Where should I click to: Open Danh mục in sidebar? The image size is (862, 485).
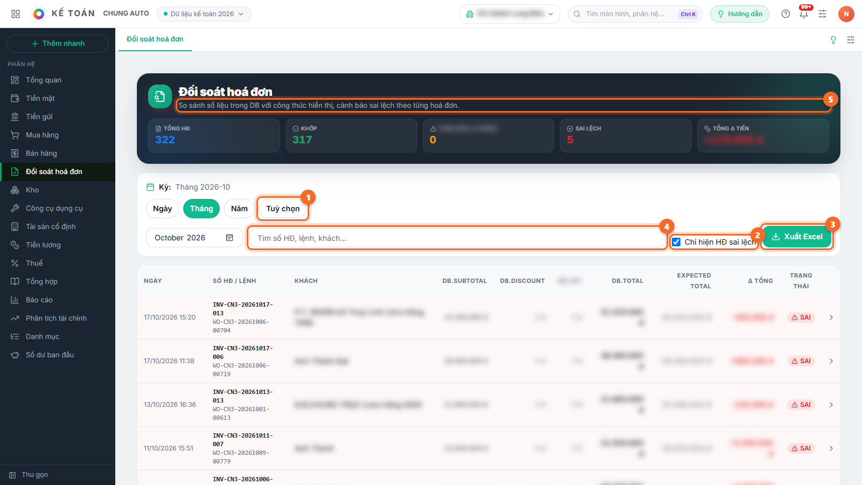58,336
